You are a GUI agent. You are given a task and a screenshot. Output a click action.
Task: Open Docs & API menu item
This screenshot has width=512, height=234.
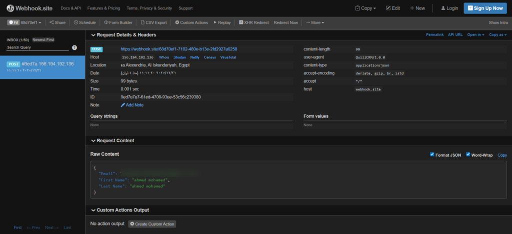[x=70, y=8]
